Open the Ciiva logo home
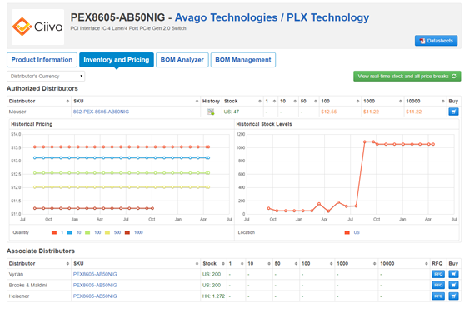This screenshot has height=313, width=469. (37, 27)
